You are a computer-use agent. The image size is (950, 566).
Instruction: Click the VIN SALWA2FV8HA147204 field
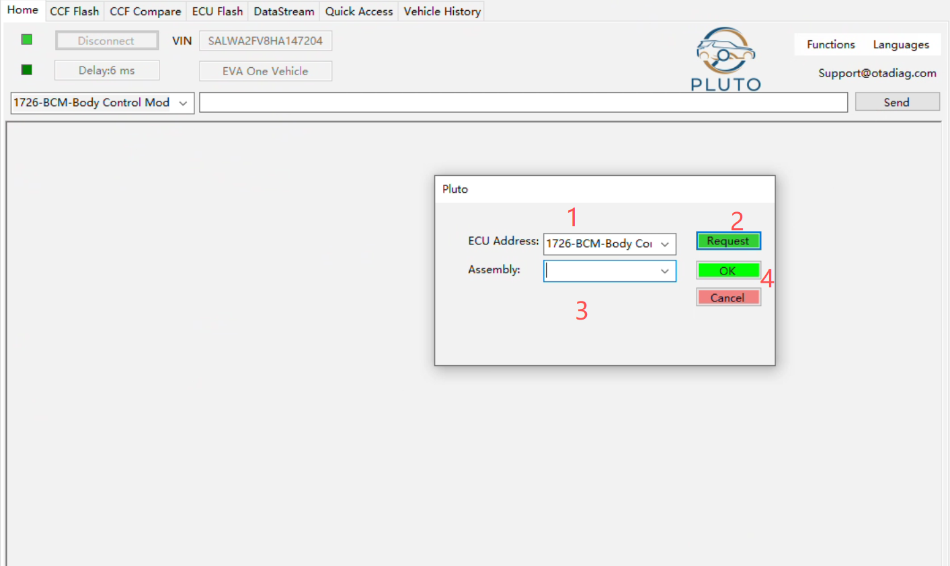click(x=266, y=41)
